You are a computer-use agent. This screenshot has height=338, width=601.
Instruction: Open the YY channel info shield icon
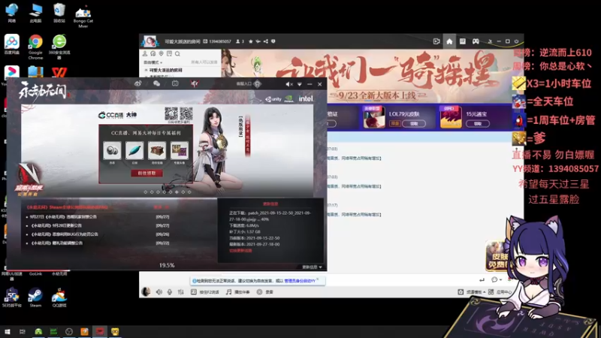[273, 41]
